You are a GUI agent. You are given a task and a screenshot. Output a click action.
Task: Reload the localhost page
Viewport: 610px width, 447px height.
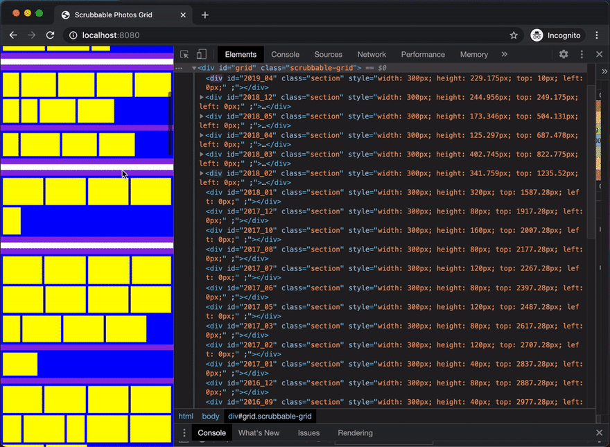click(50, 35)
